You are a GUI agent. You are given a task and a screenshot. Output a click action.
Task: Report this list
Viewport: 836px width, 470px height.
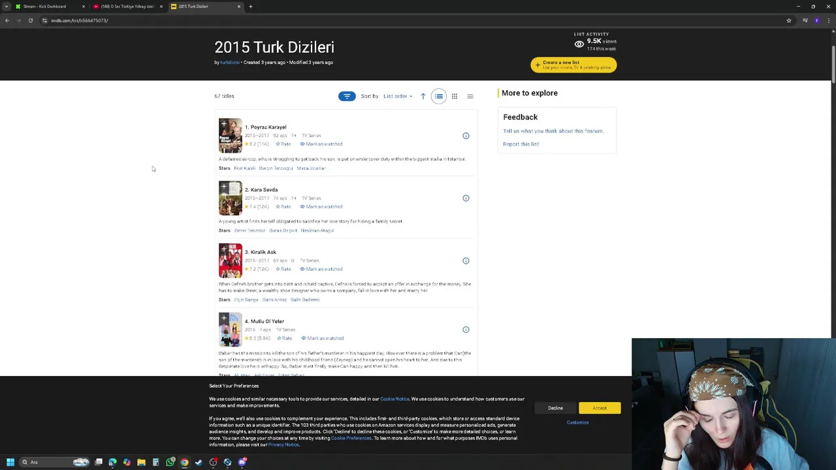click(521, 144)
